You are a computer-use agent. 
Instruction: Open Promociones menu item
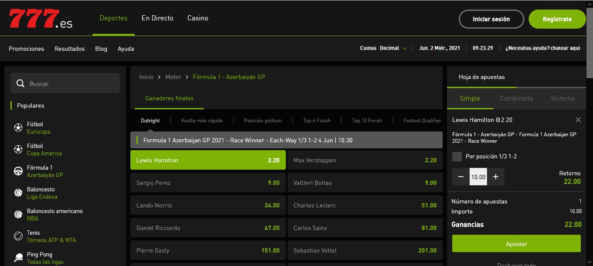pos(27,49)
